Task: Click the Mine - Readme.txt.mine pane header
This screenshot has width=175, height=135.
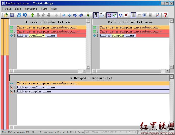Action: point(130,22)
